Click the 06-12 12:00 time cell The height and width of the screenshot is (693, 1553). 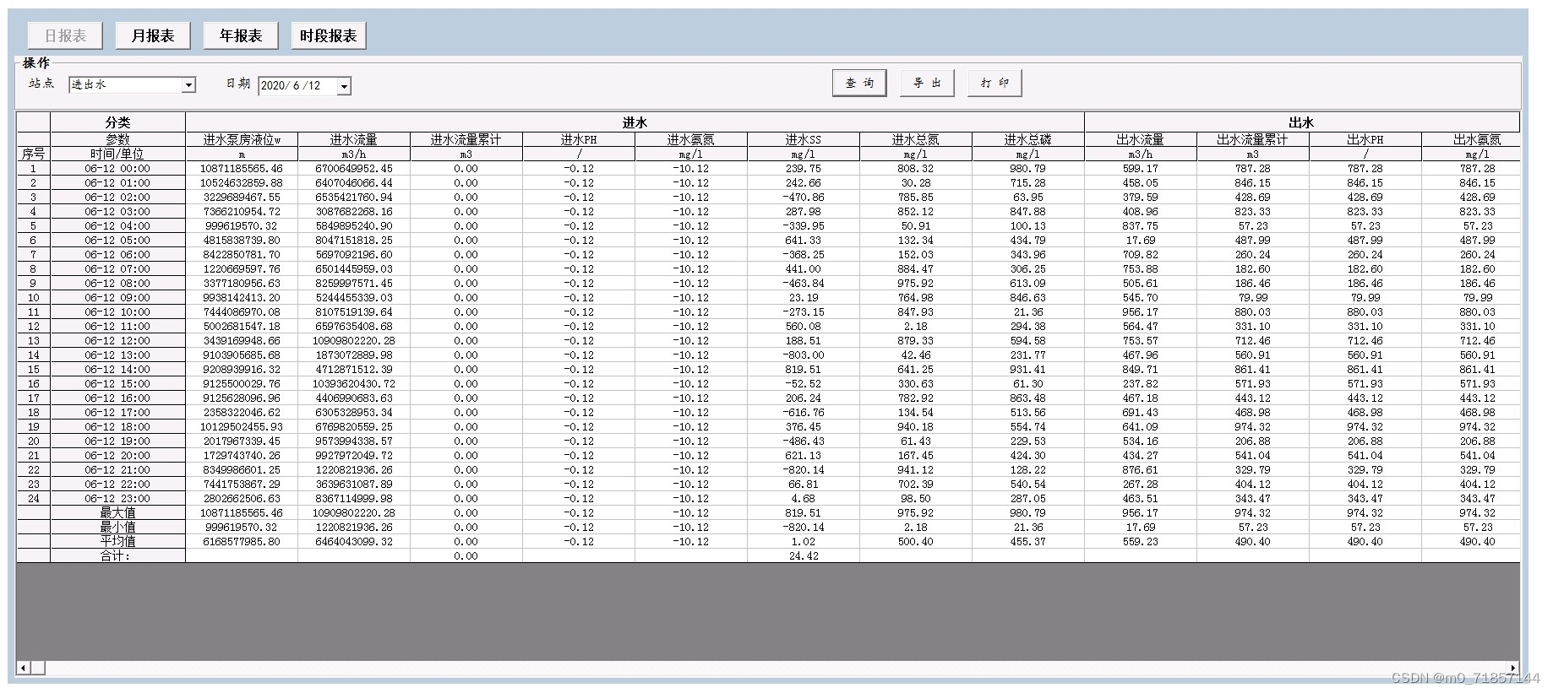(117, 340)
